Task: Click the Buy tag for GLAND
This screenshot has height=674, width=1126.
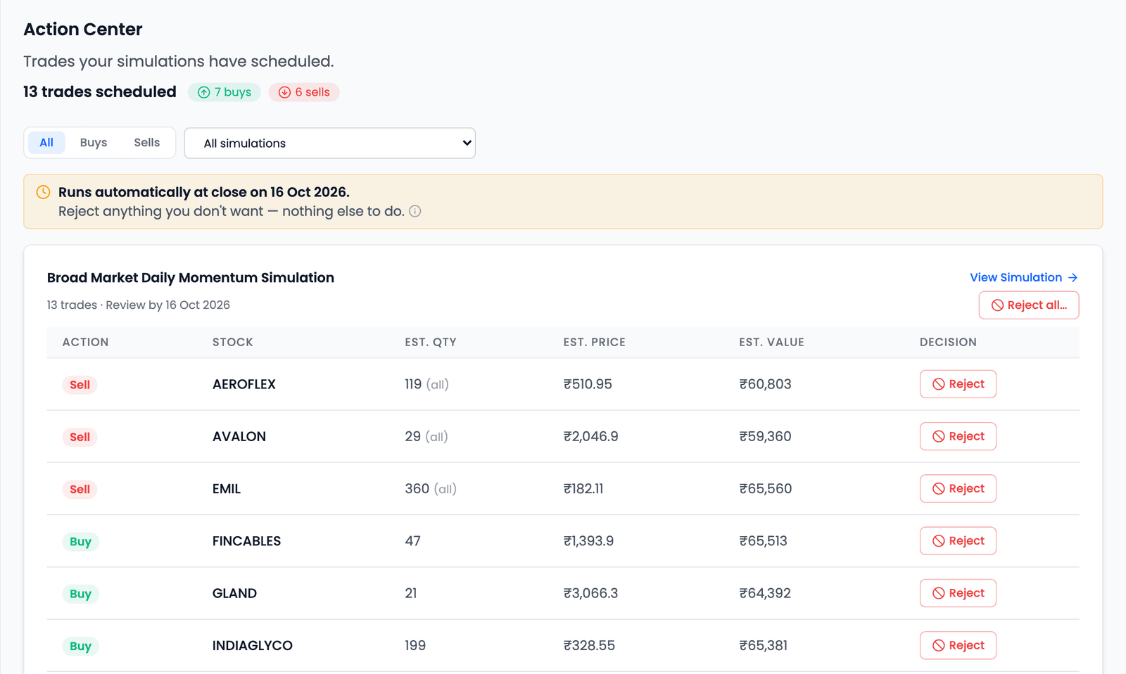Action: pyautogui.click(x=81, y=594)
